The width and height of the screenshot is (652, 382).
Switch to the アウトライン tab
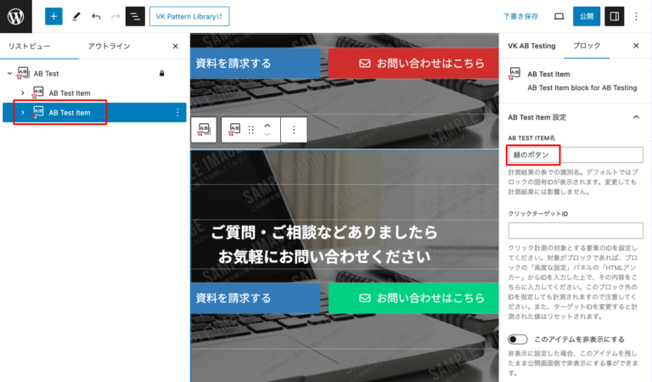point(109,46)
